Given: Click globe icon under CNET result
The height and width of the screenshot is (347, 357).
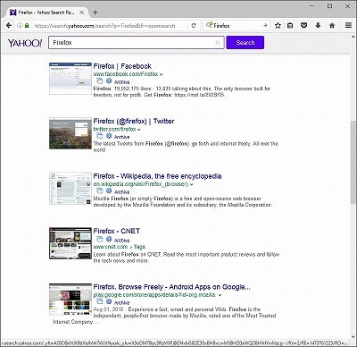Looking at the screenshot, I should click(109, 240).
